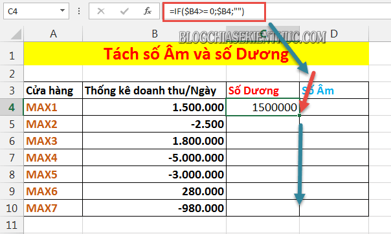The width and height of the screenshot is (391, 234).
Task: Open the Insert Function fx dialog
Action: click(x=147, y=11)
